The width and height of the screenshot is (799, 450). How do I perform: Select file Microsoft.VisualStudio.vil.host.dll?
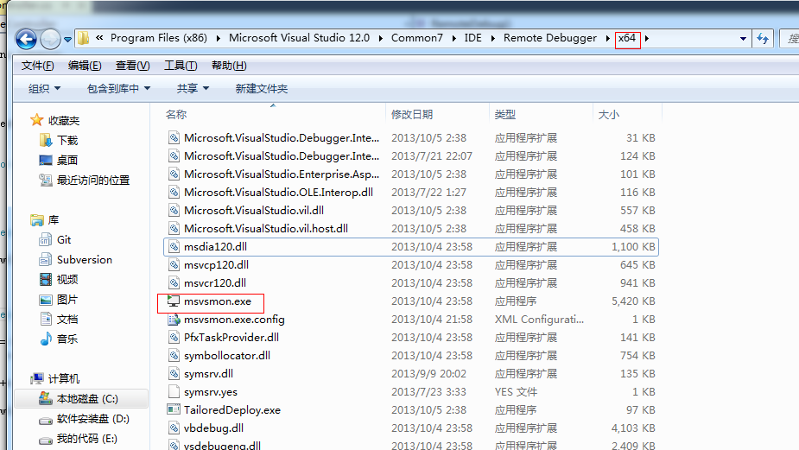[266, 228]
